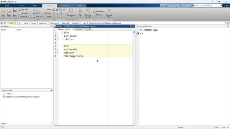Insert a function with fx icon

[x=57, y=10]
